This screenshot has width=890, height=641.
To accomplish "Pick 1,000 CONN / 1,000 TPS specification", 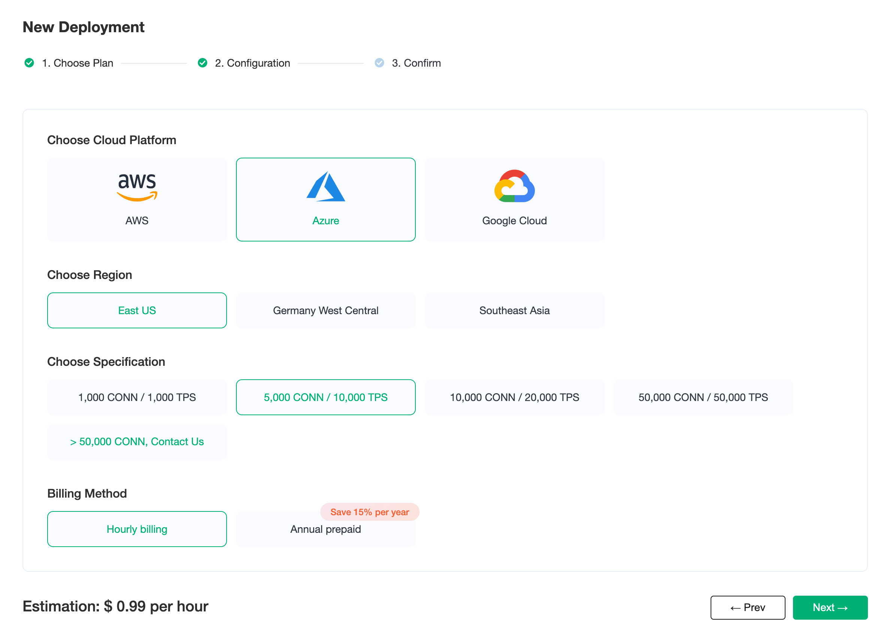I will coord(137,397).
